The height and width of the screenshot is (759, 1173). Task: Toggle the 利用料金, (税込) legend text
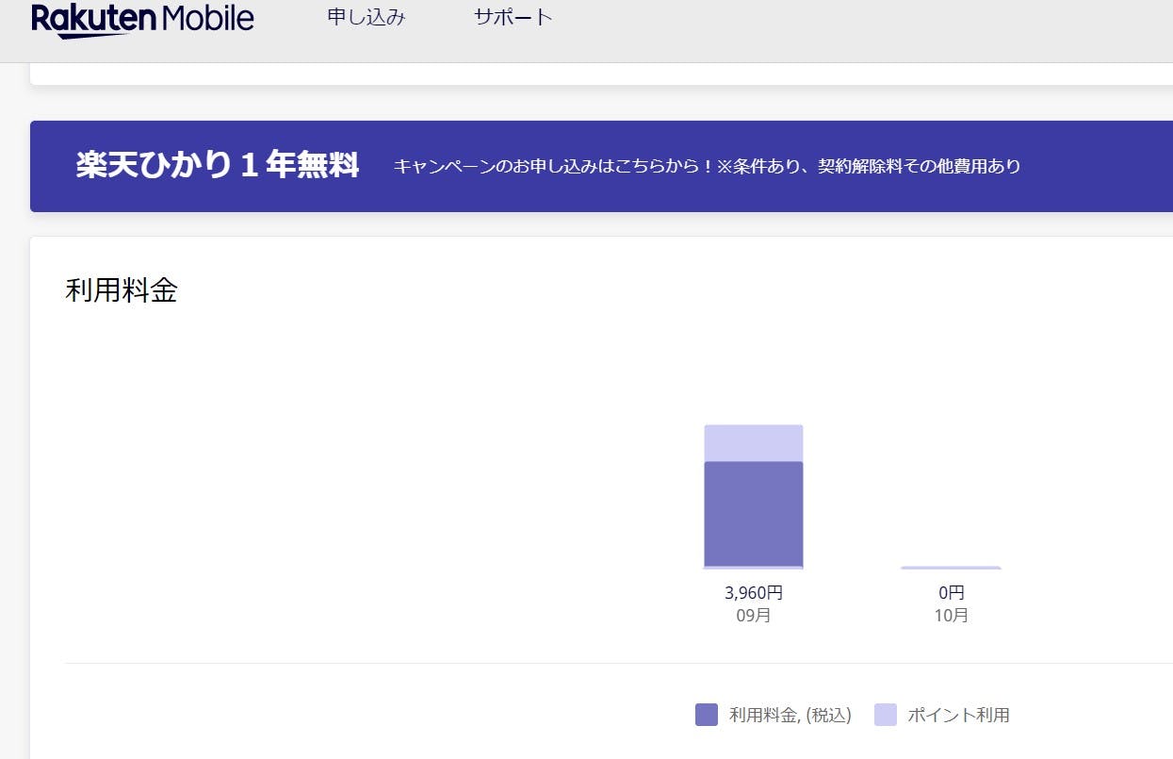790,716
